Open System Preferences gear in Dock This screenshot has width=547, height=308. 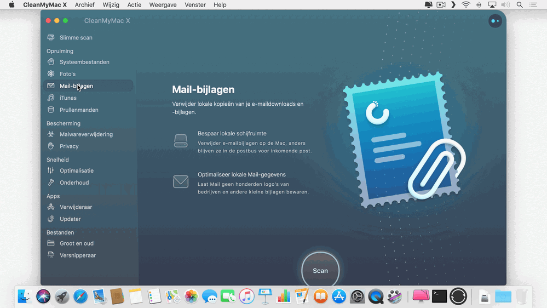[x=357, y=296]
